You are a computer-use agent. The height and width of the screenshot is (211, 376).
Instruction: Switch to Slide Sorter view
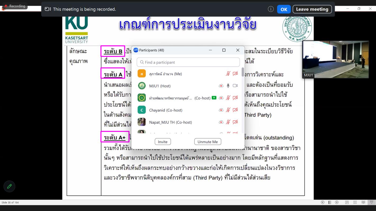click(x=355, y=203)
